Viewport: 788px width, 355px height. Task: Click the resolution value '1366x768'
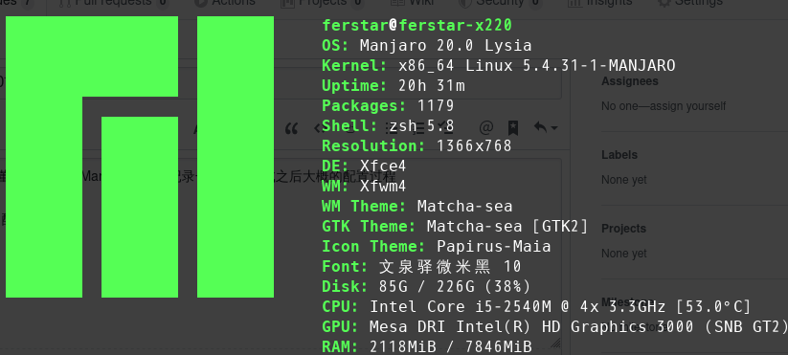[x=474, y=146]
